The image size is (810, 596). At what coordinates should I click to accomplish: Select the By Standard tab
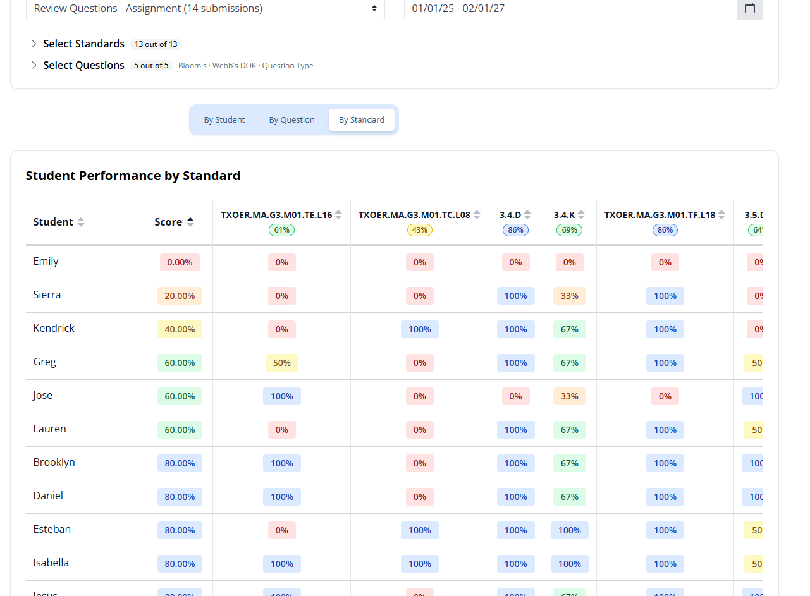click(362, 120)
